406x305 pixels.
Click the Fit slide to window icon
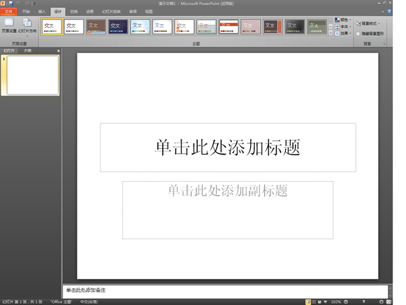point(389,302)
